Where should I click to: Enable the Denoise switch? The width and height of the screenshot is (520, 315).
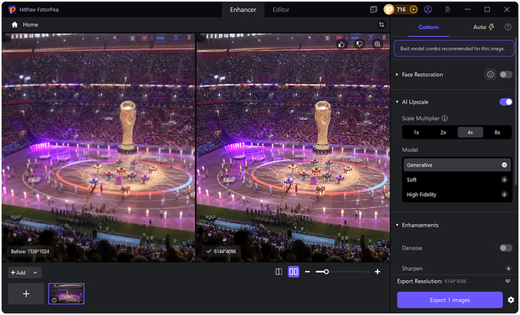(x=506, y=248)
